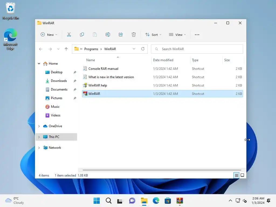Open Task View in taskbar
This screenshot has height=207, width=276.
click(x=120, y=201)
